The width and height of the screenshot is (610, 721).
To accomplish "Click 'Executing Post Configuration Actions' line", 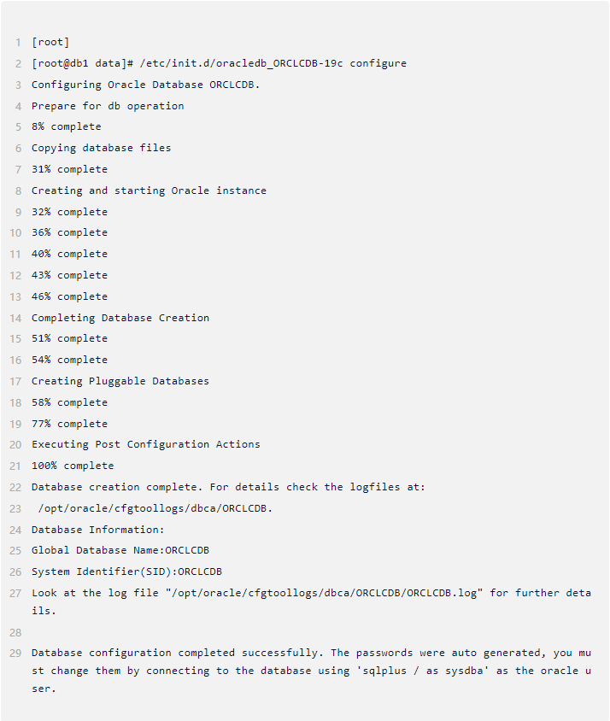I will point(145,444).
